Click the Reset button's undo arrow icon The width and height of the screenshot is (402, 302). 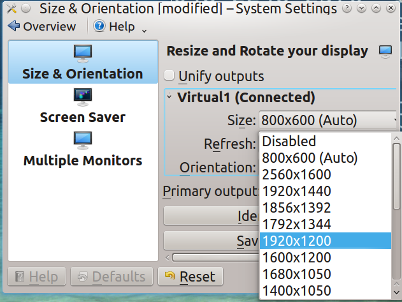(x=169, y=276)
